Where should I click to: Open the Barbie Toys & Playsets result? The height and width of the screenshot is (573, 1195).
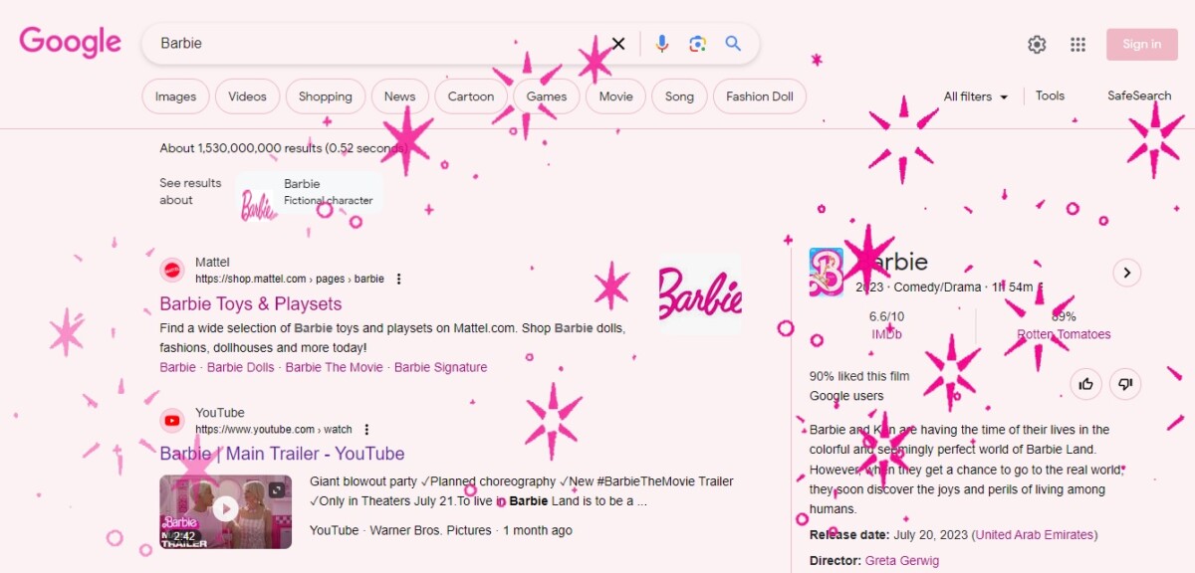(251, 304)
